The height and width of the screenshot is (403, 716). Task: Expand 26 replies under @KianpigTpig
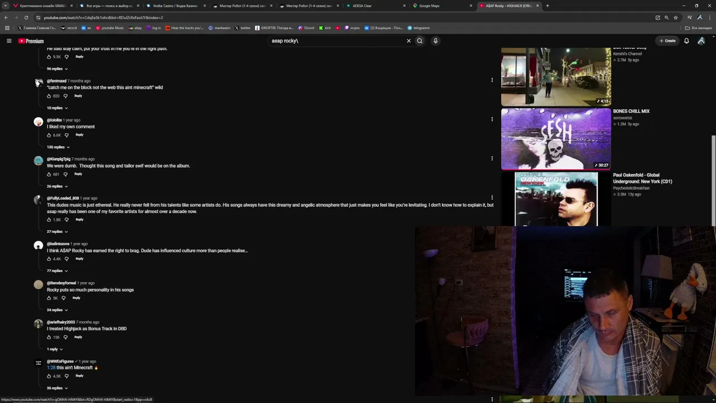pos(57,186)
